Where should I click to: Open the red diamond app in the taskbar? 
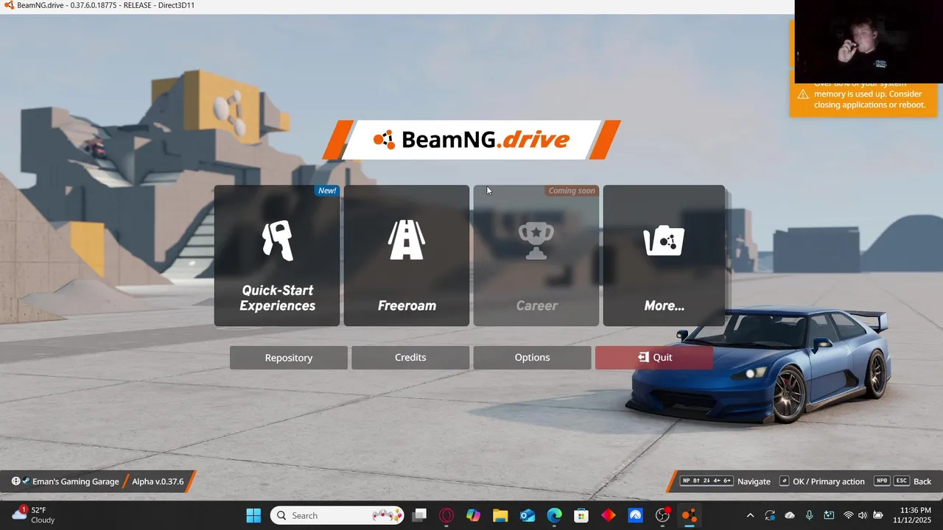tap(609, 515)
